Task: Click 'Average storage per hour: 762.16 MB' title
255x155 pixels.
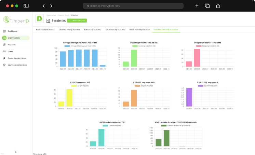Action: [80, 43]
